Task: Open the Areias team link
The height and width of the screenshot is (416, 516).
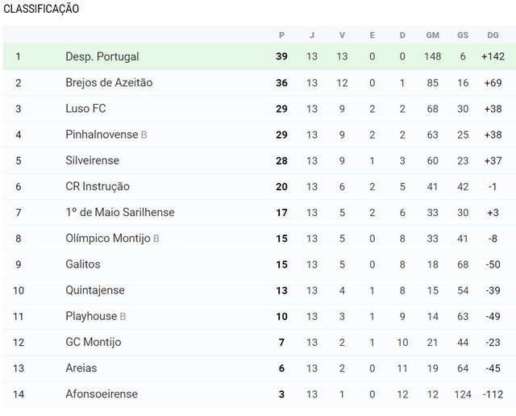Action: (x=81, y=368)
